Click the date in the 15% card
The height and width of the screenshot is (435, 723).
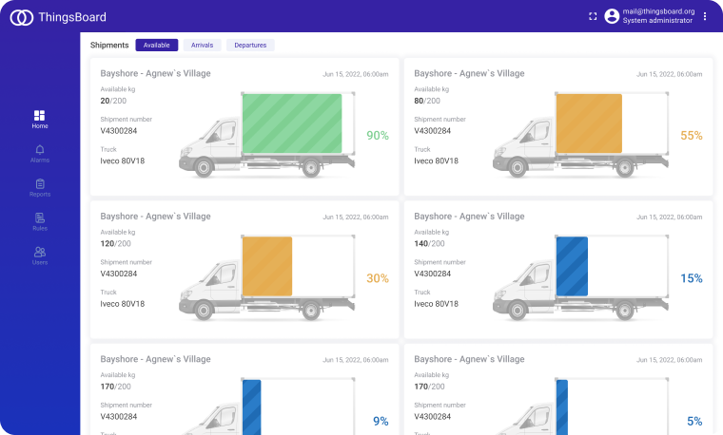pyautogui.click(x=670, y=217)
